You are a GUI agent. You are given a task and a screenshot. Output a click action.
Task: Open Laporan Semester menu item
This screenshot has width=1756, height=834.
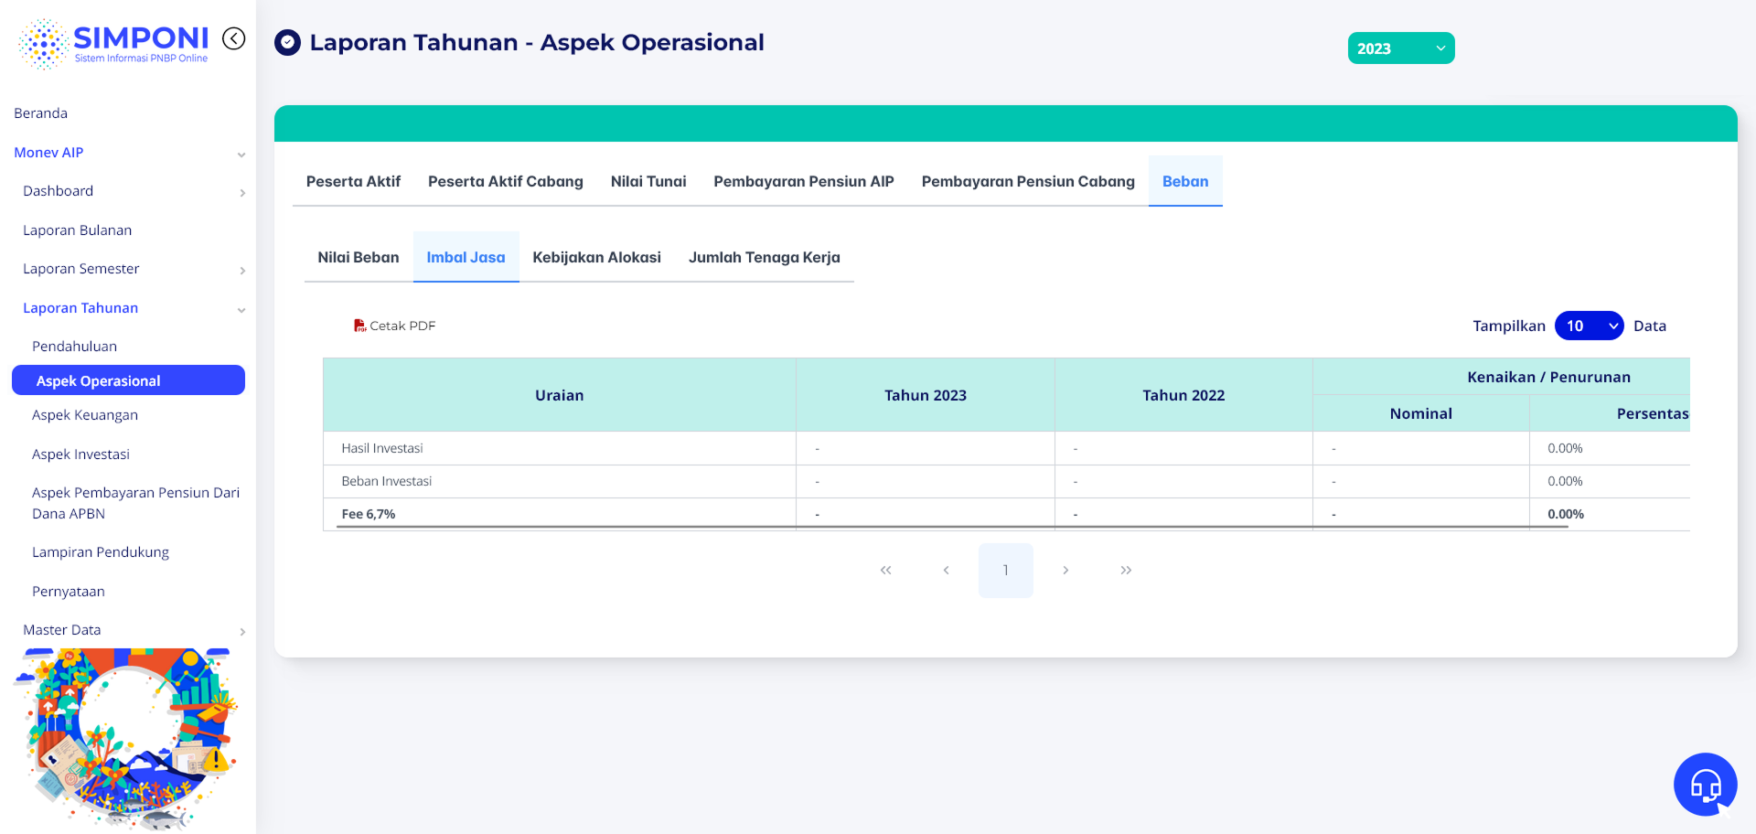(80, 269)
